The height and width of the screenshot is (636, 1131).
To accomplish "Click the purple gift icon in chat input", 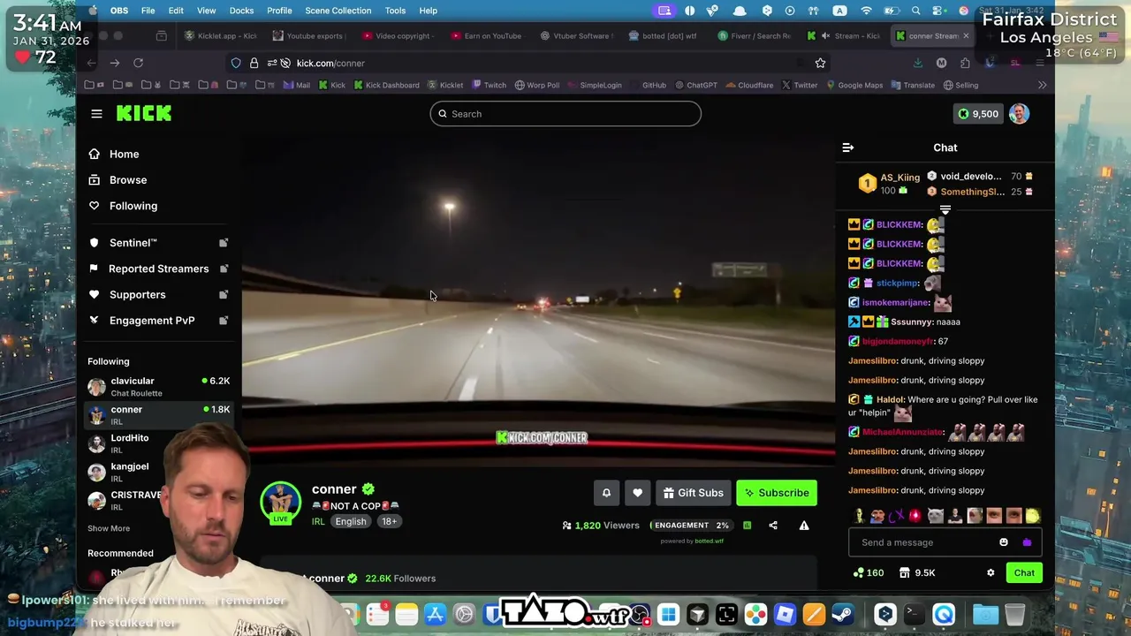I will tap(1027, 542).
